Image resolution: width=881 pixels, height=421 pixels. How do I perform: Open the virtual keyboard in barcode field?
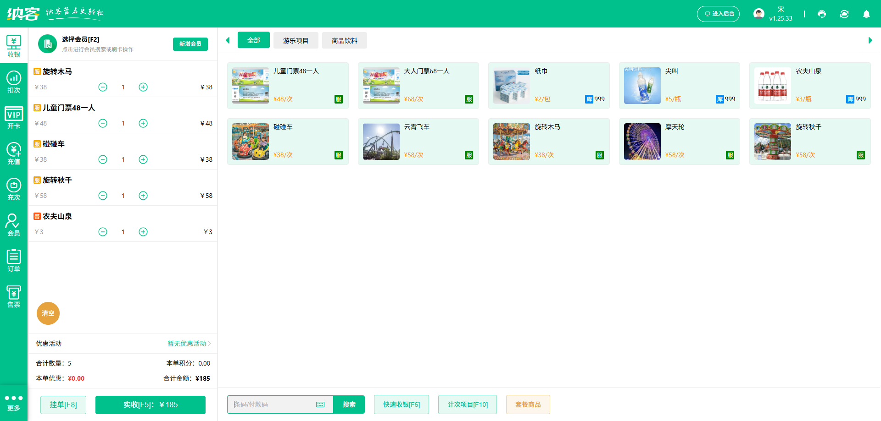(320, 405)
